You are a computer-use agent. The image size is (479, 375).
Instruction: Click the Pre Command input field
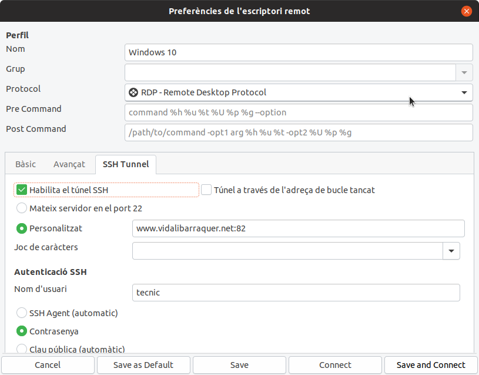pos(299,112)
